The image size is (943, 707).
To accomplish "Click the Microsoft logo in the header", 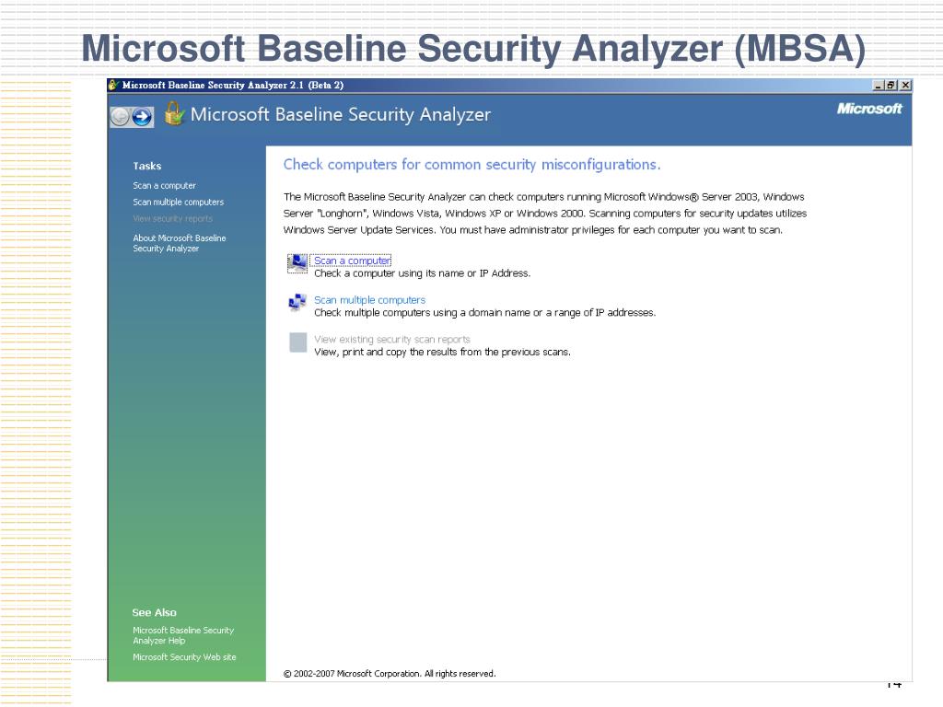I will [869, 109].
